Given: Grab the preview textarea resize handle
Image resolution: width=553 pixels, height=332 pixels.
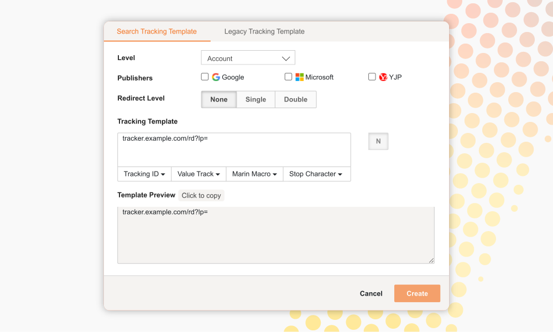Looking at the screenshot, I should pyautogui.click(x=431, y=261).
